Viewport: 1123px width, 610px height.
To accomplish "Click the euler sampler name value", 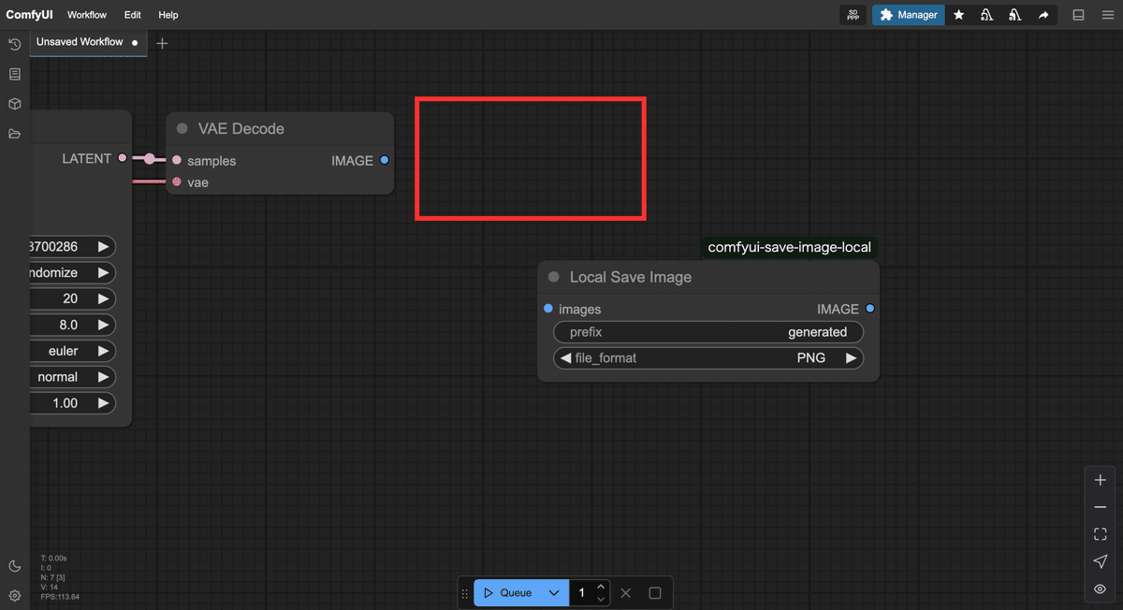I will [x=64, y=351].
